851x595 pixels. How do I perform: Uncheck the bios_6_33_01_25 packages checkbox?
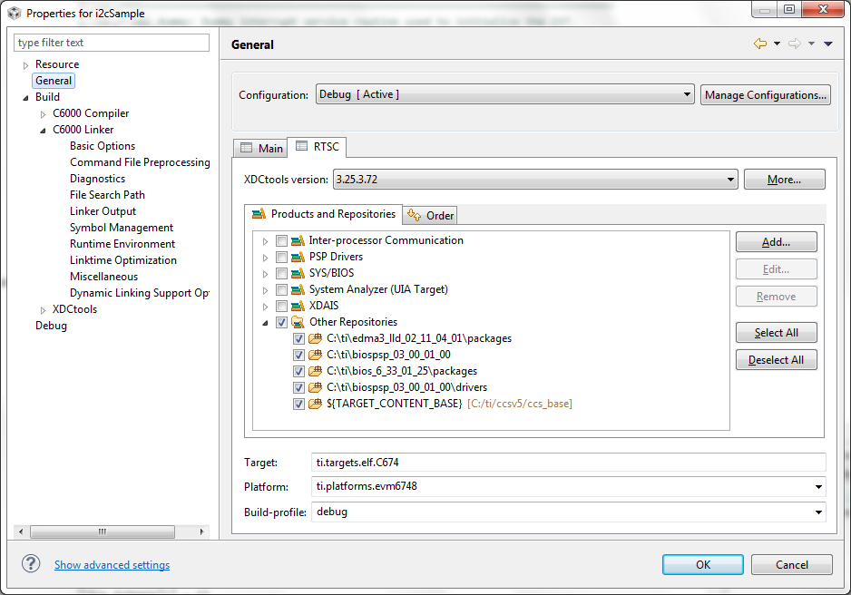pos(298,371)
